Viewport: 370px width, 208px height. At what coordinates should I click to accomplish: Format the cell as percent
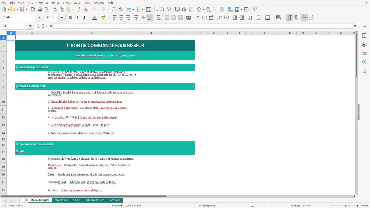point(198,18)
